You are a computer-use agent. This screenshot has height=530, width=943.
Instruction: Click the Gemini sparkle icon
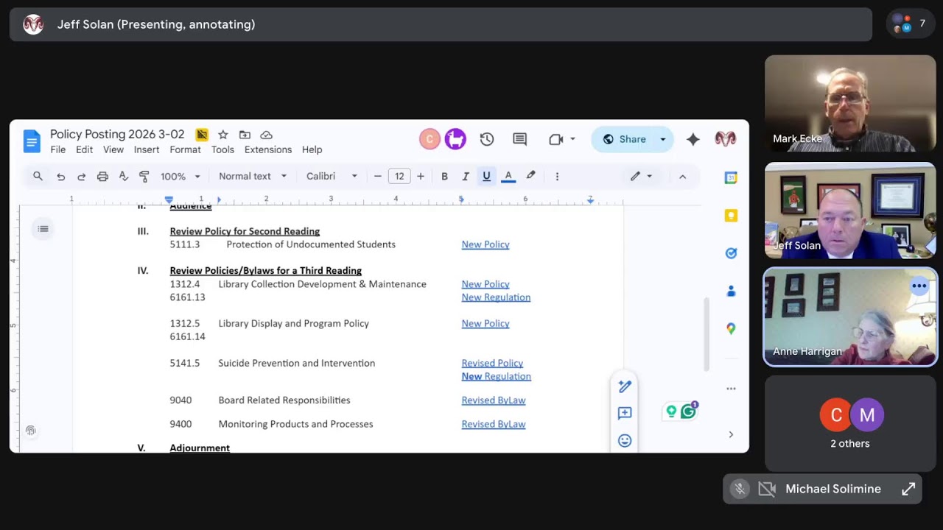[693, 139]
